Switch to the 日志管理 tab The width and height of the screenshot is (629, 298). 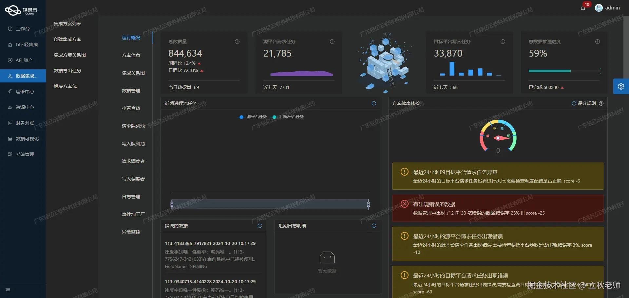point(131,197)
